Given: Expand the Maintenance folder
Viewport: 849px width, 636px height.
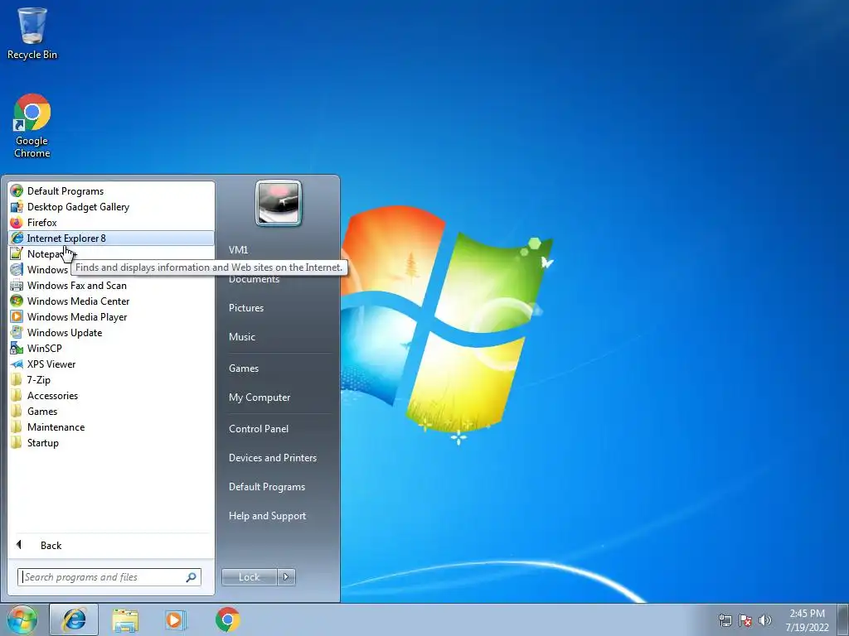Looking at the screenshot, I should click(x=111, y=426).
